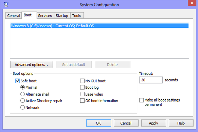Open Help for System Configuration
The height and width of the screenshot is (132, 198).
point(181,123)
